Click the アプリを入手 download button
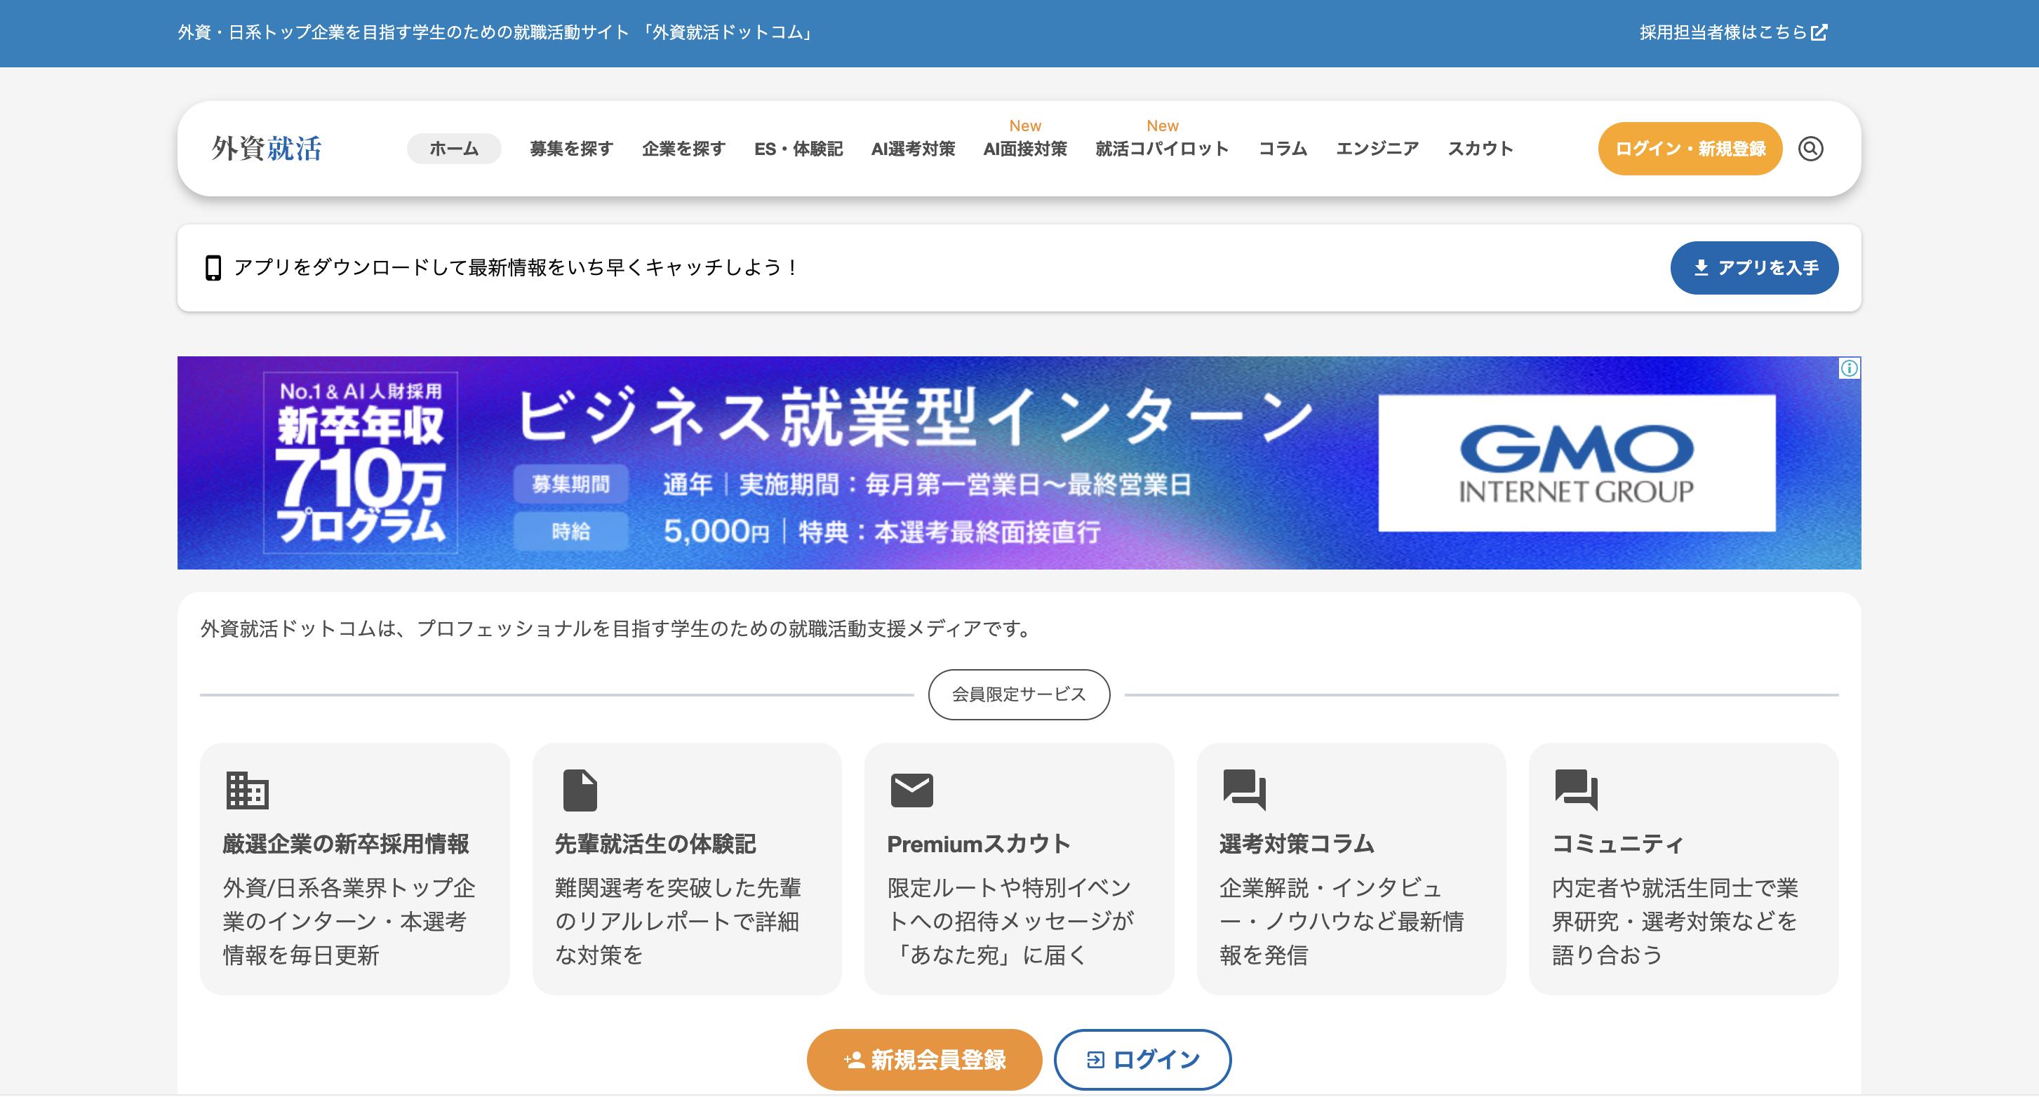Viewport: 2039px width, 1097px height. pyautogui.click(x=1754, y=267)
